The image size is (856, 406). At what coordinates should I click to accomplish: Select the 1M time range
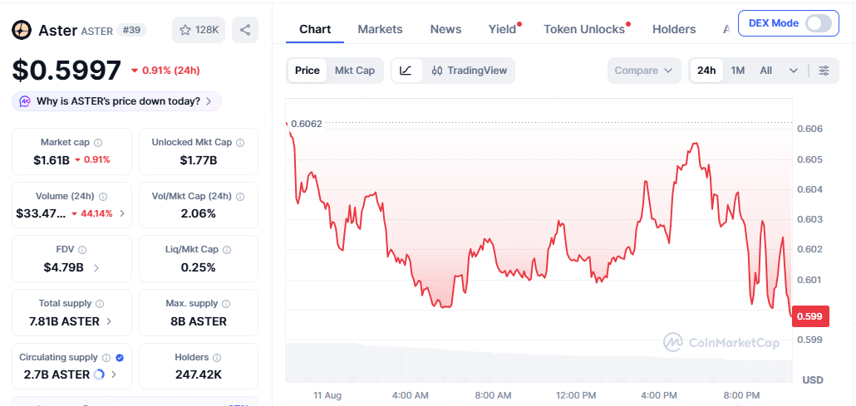[737, 71]
